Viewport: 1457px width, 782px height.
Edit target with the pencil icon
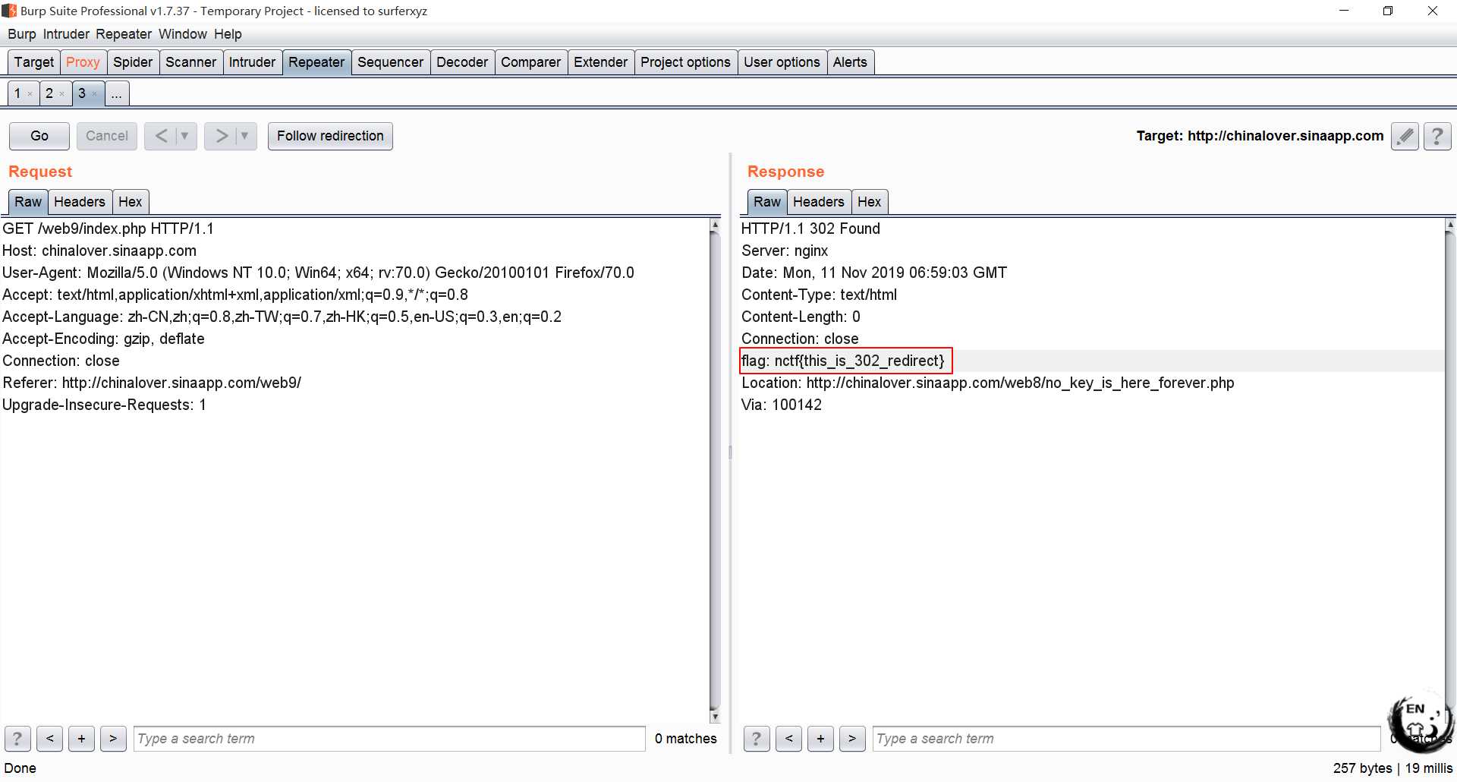1405,136
